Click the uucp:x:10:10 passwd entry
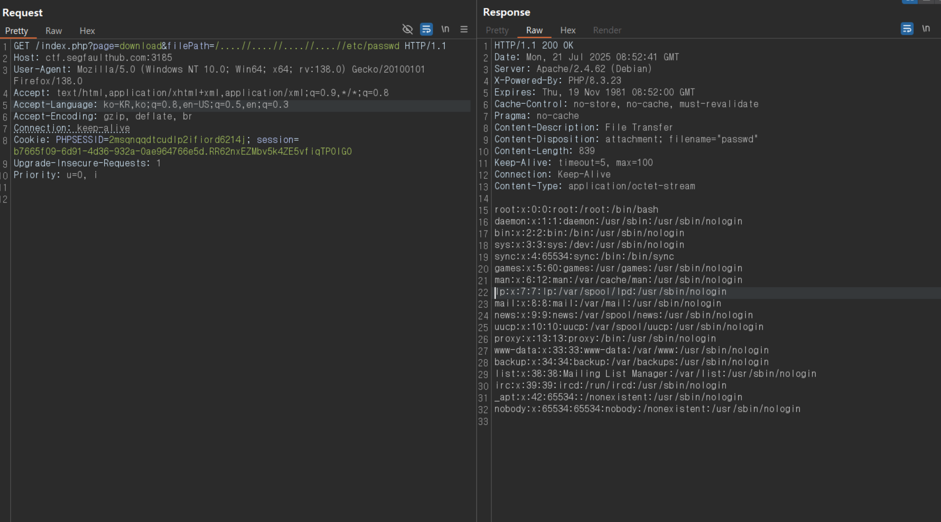This screenshot has width=941, height=522. pyautogui.click(x=629, y=327)
